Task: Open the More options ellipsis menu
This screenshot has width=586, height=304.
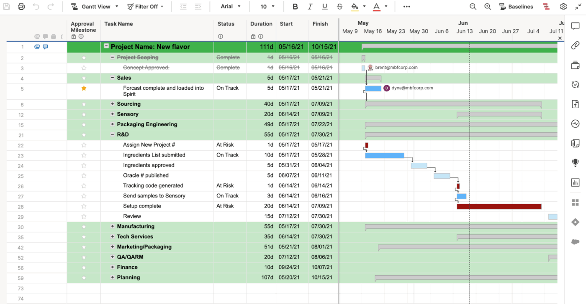Action: (406, 6)
